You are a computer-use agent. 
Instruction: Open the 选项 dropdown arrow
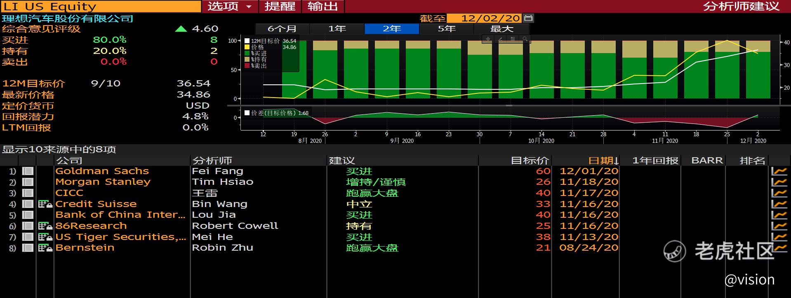(x=249, y=7)
